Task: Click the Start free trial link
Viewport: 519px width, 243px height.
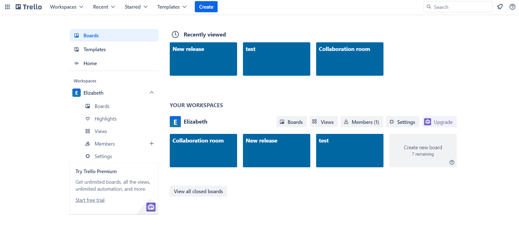Action: [90, 200]
